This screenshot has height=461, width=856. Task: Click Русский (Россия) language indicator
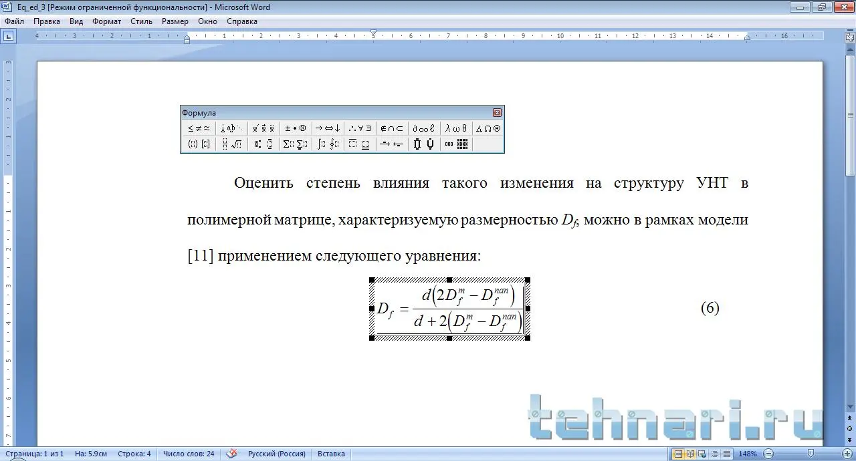[277, 454]
